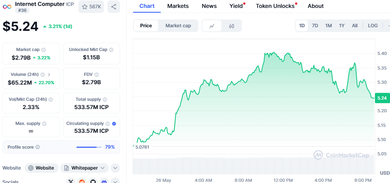Click the Website button

pos(42,168)
